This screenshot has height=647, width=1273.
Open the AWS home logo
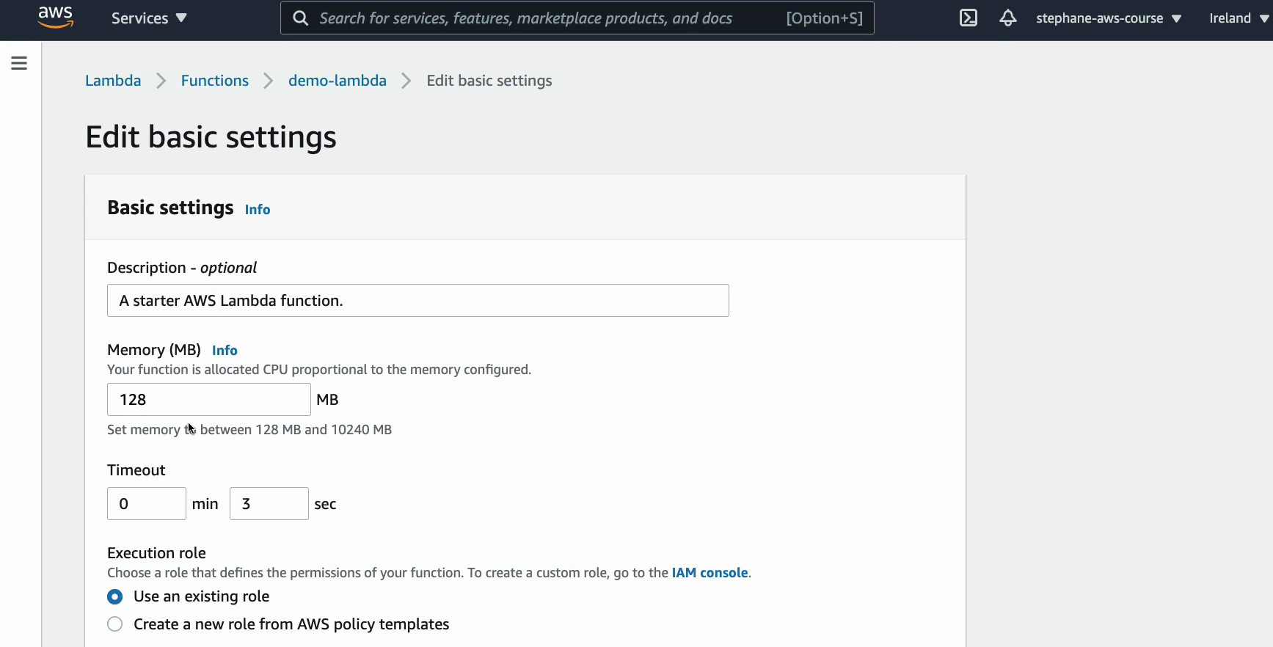56,18
